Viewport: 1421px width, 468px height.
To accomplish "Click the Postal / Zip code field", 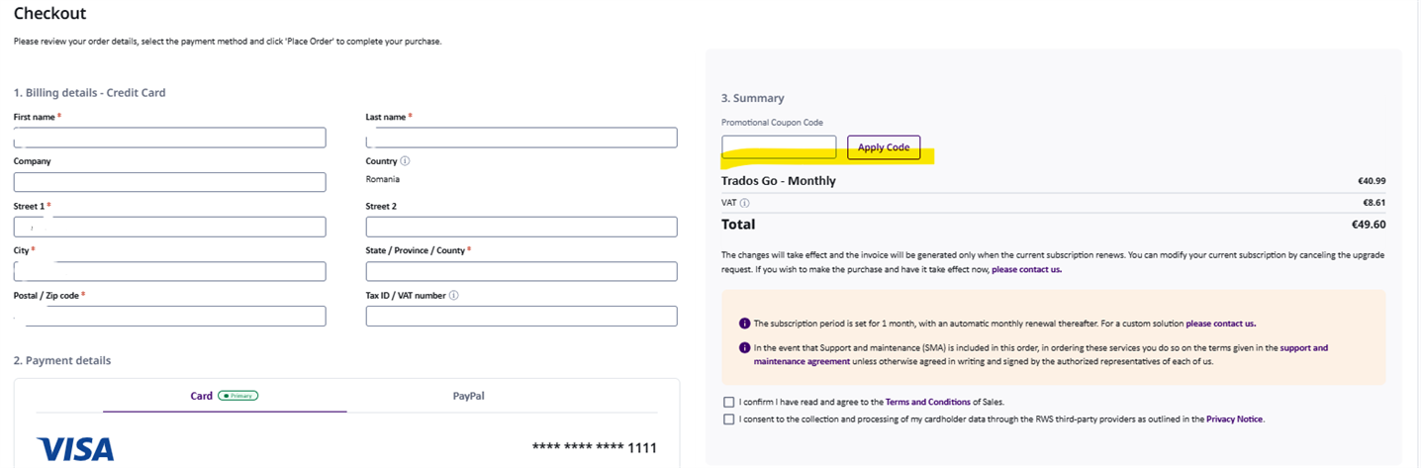I will [169, 316].
